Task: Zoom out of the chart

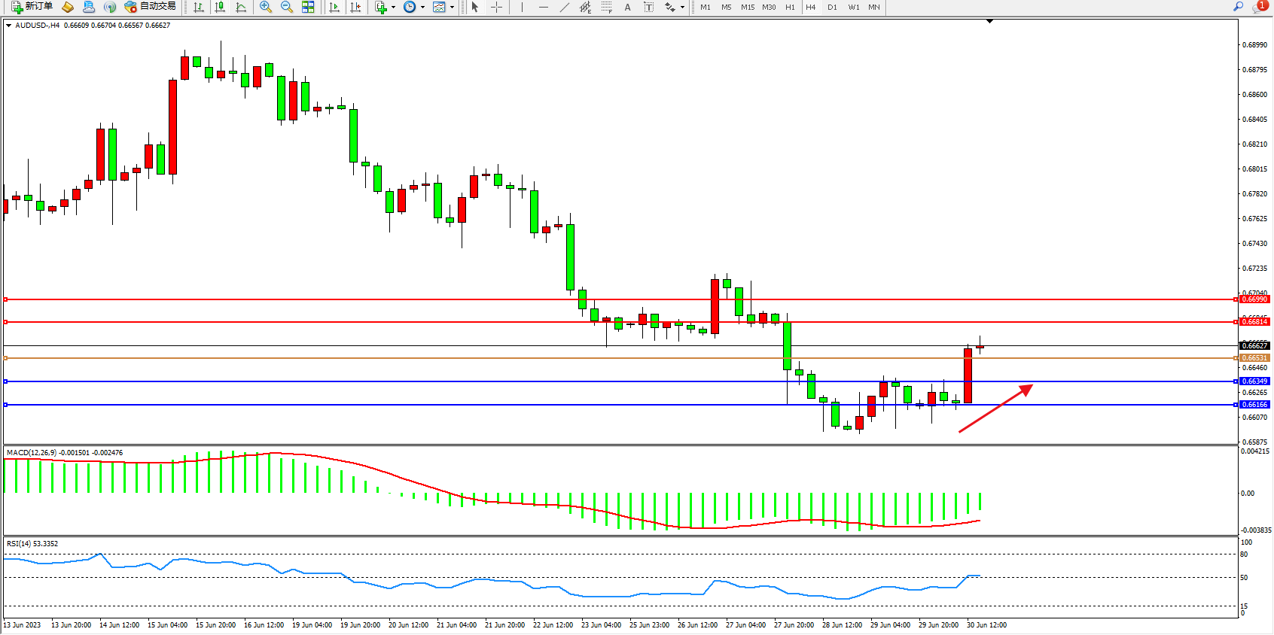Action: [x=287, y=8]
